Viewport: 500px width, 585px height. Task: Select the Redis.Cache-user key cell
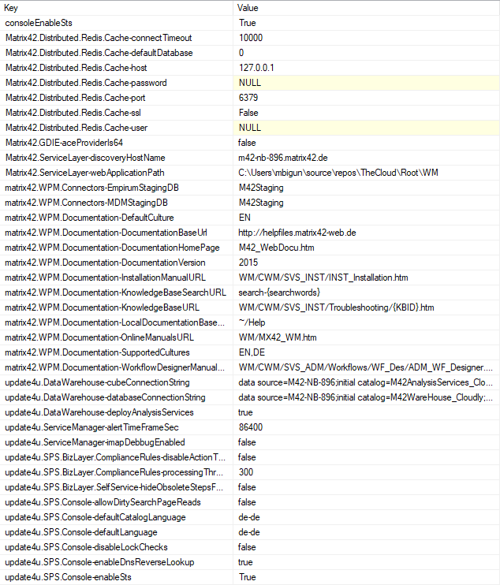tap(117, 128)
